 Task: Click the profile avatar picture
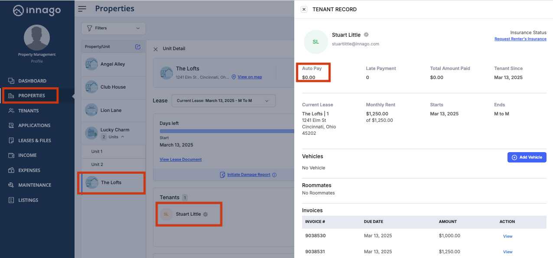click(x=37, y=38)
